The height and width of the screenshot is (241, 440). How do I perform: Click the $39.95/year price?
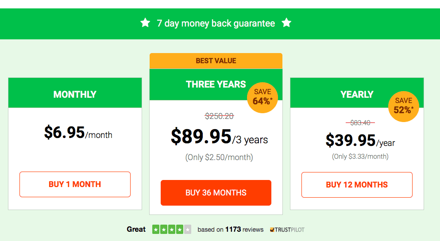[x=360, y=140]
